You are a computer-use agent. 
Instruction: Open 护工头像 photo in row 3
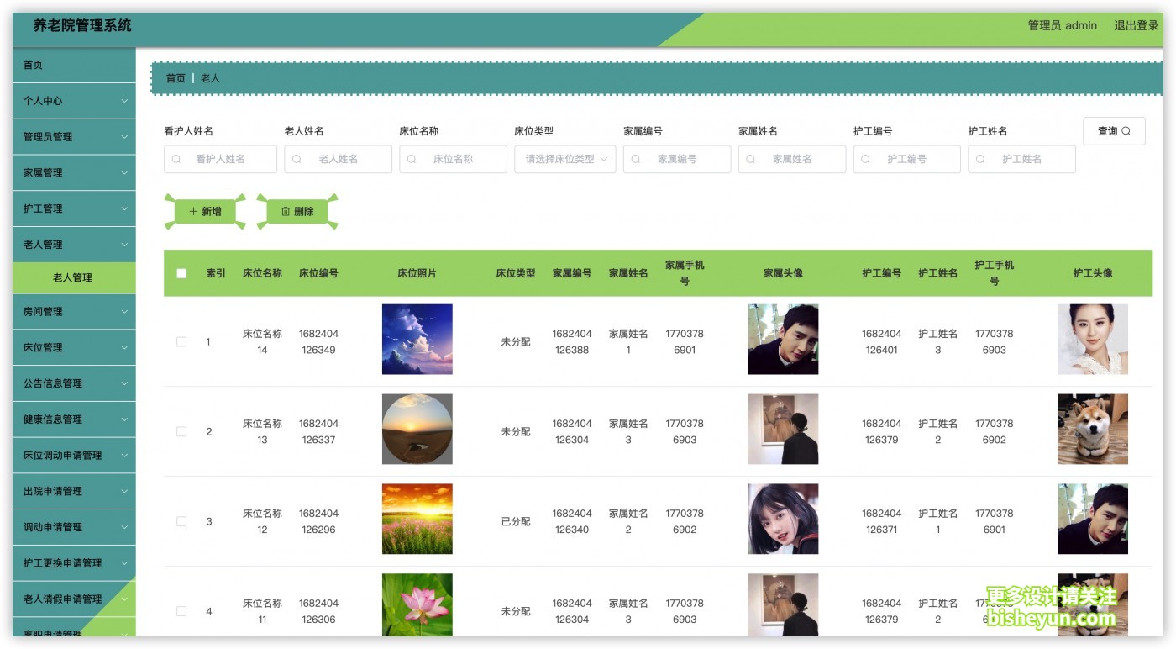pos(1093,519)
